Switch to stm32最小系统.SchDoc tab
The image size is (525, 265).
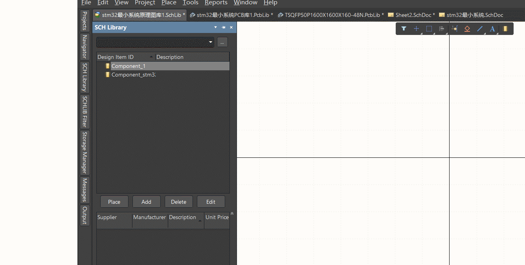point(471,15)
